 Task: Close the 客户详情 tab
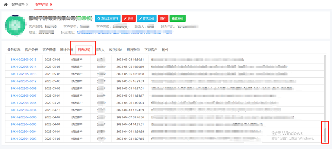pyautogui.click(x=51, y=5)
